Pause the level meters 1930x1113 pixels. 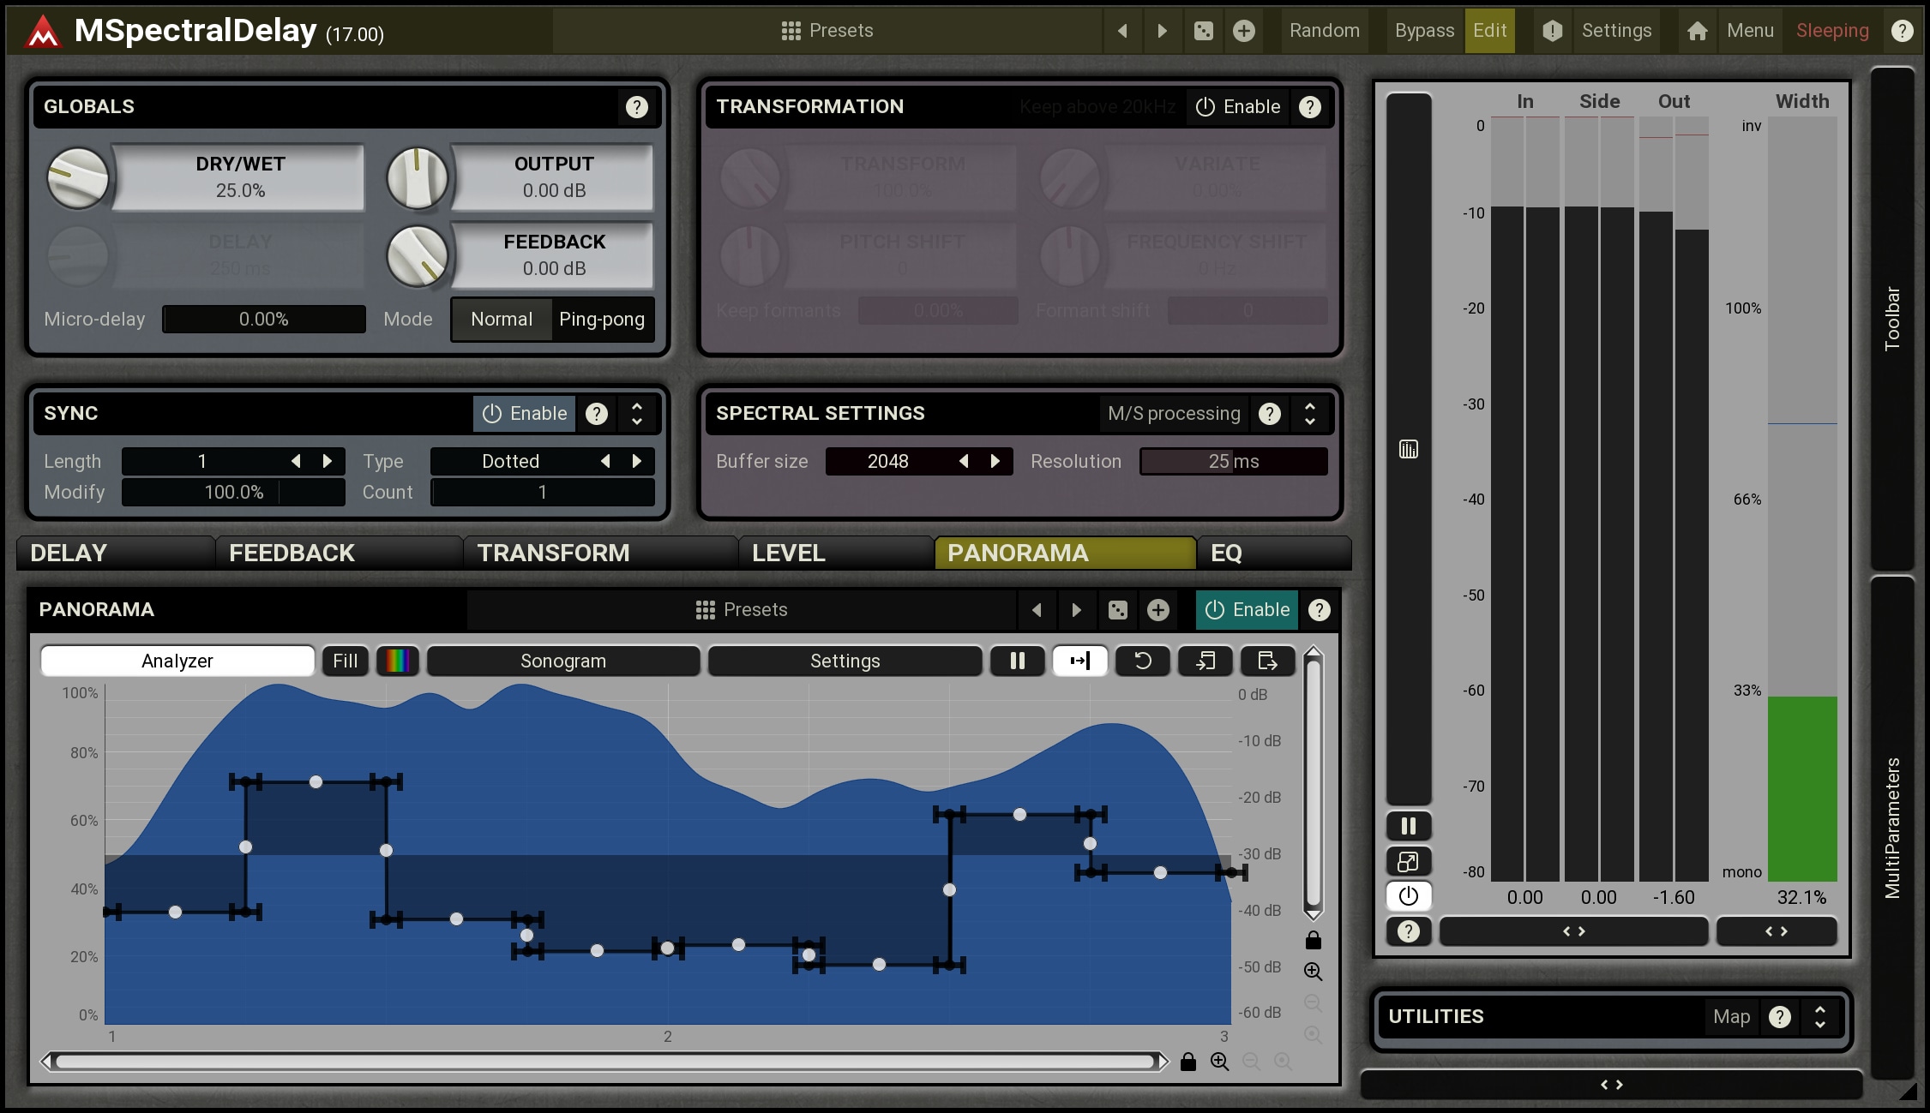click(x=1408, y=826)
